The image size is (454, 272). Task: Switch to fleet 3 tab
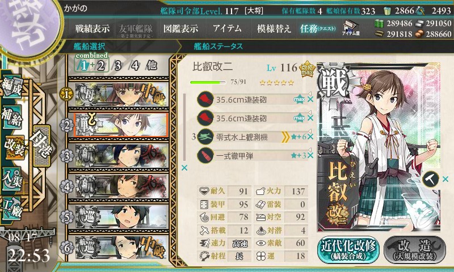(117, 66)
